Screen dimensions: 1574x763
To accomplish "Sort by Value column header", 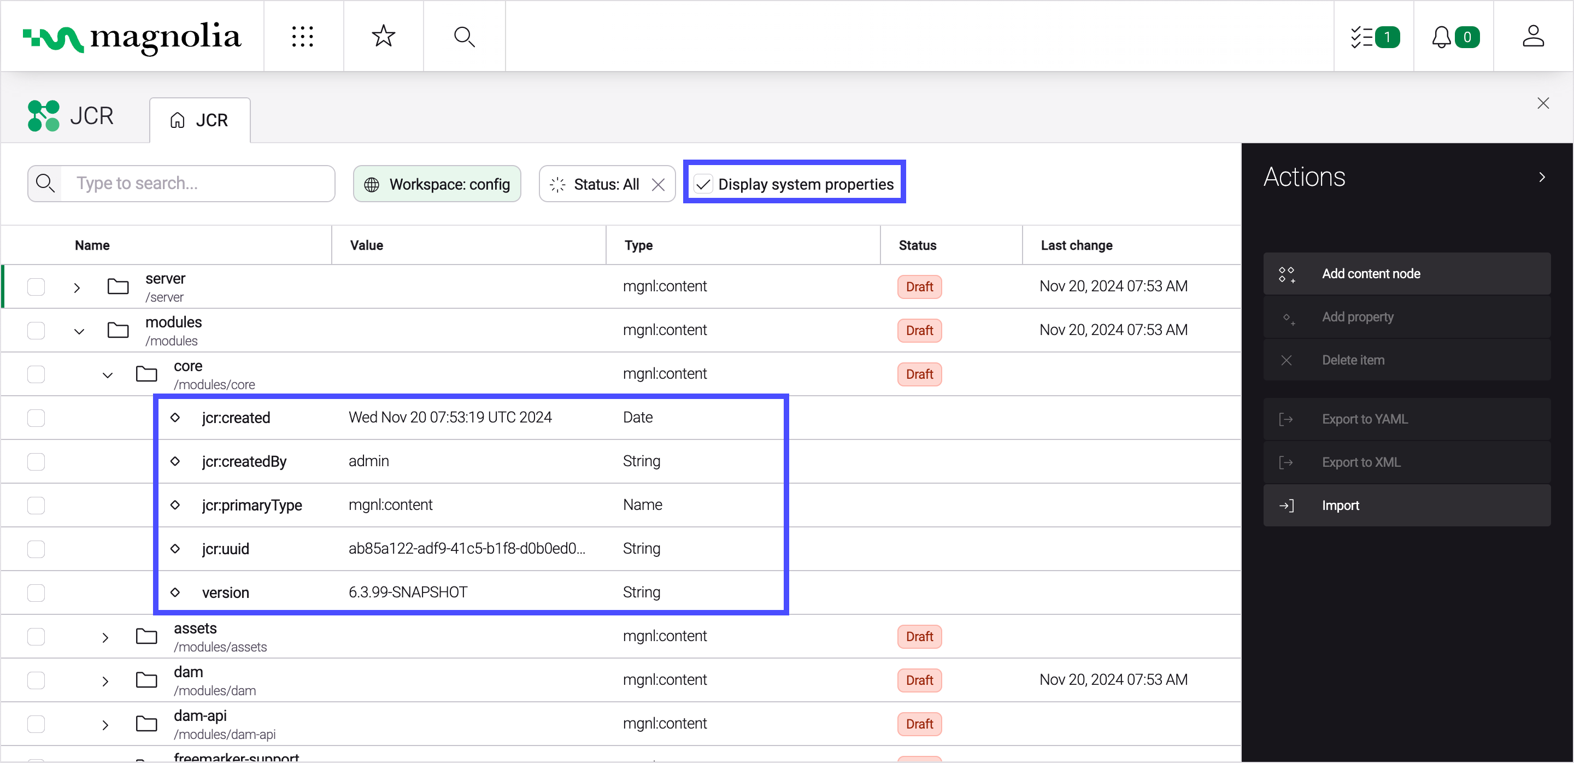I will pyautogui.click(x=367, y=245).
